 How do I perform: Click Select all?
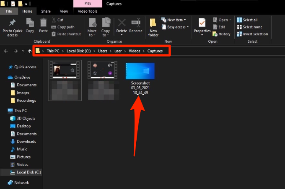(x=247, y=20)
